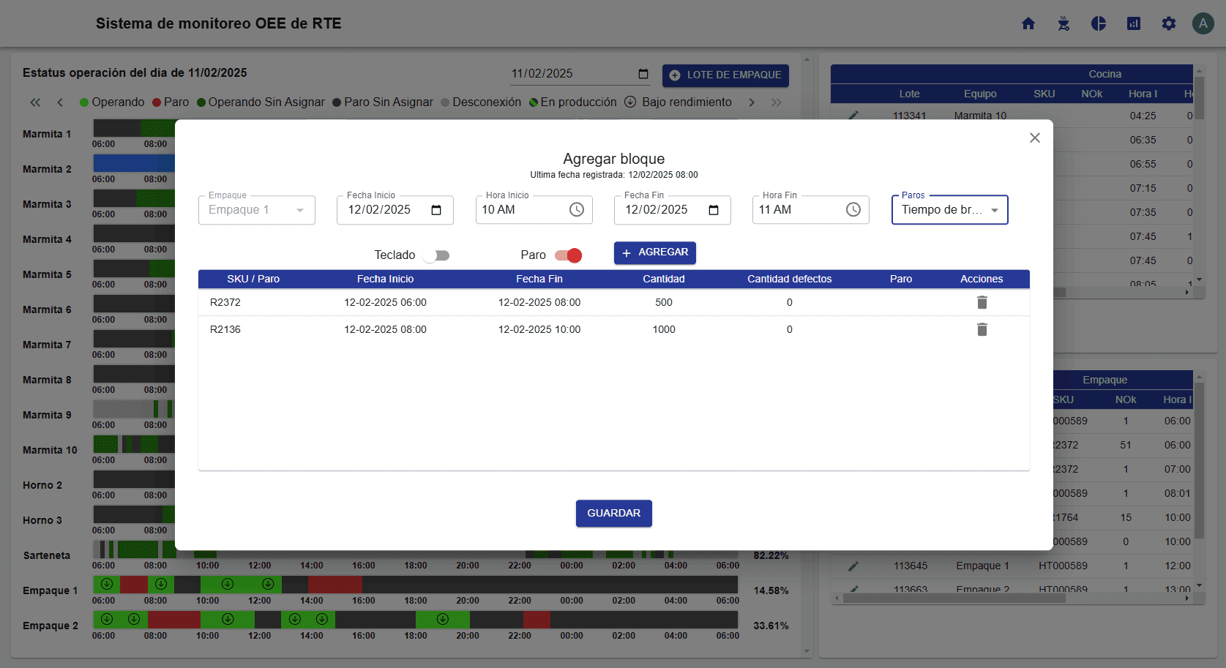Open the Empaque selection dropdown
The height and width of the screenshot is (668, 1226).
[256, 210]
